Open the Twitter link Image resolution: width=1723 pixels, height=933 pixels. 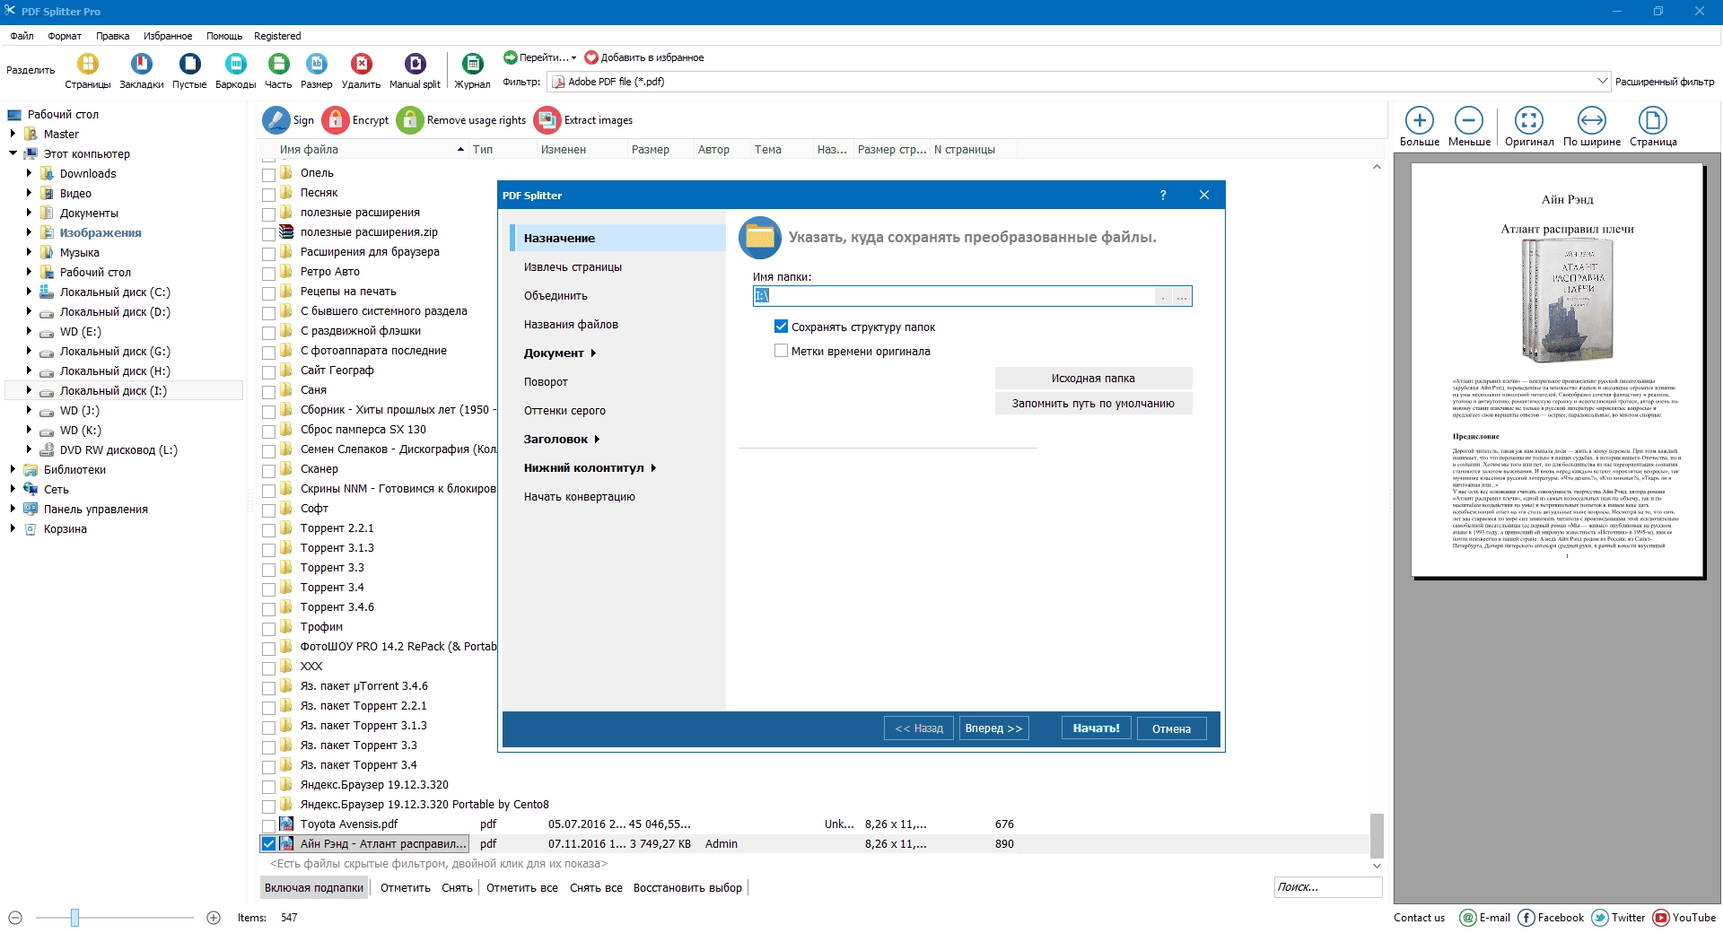(x=1618, y=918)
